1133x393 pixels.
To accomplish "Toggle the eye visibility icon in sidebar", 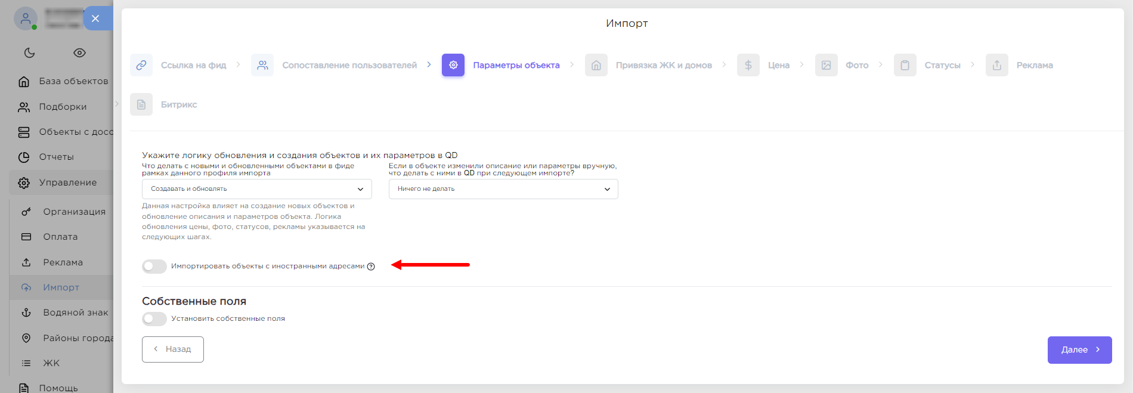I will [x=79, y=52].
